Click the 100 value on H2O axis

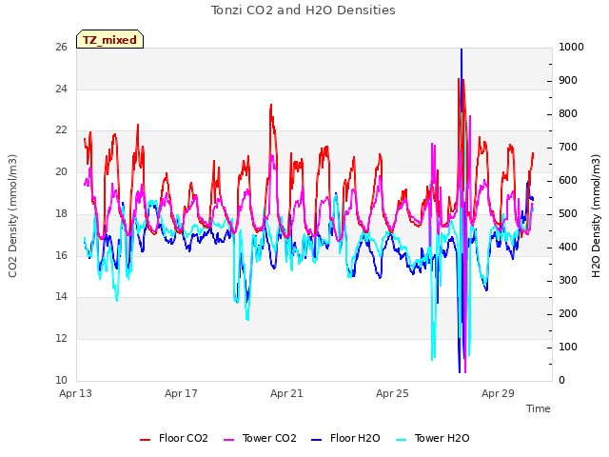tap(568, 347)
